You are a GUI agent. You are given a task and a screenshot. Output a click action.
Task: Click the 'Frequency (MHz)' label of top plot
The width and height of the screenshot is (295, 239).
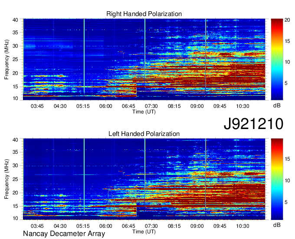click(7, 59)
